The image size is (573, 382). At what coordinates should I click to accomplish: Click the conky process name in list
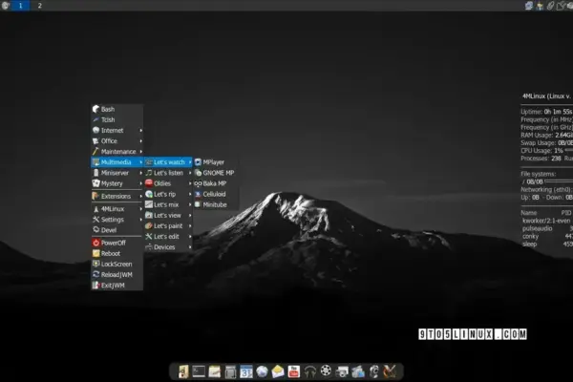pos(530,236)
